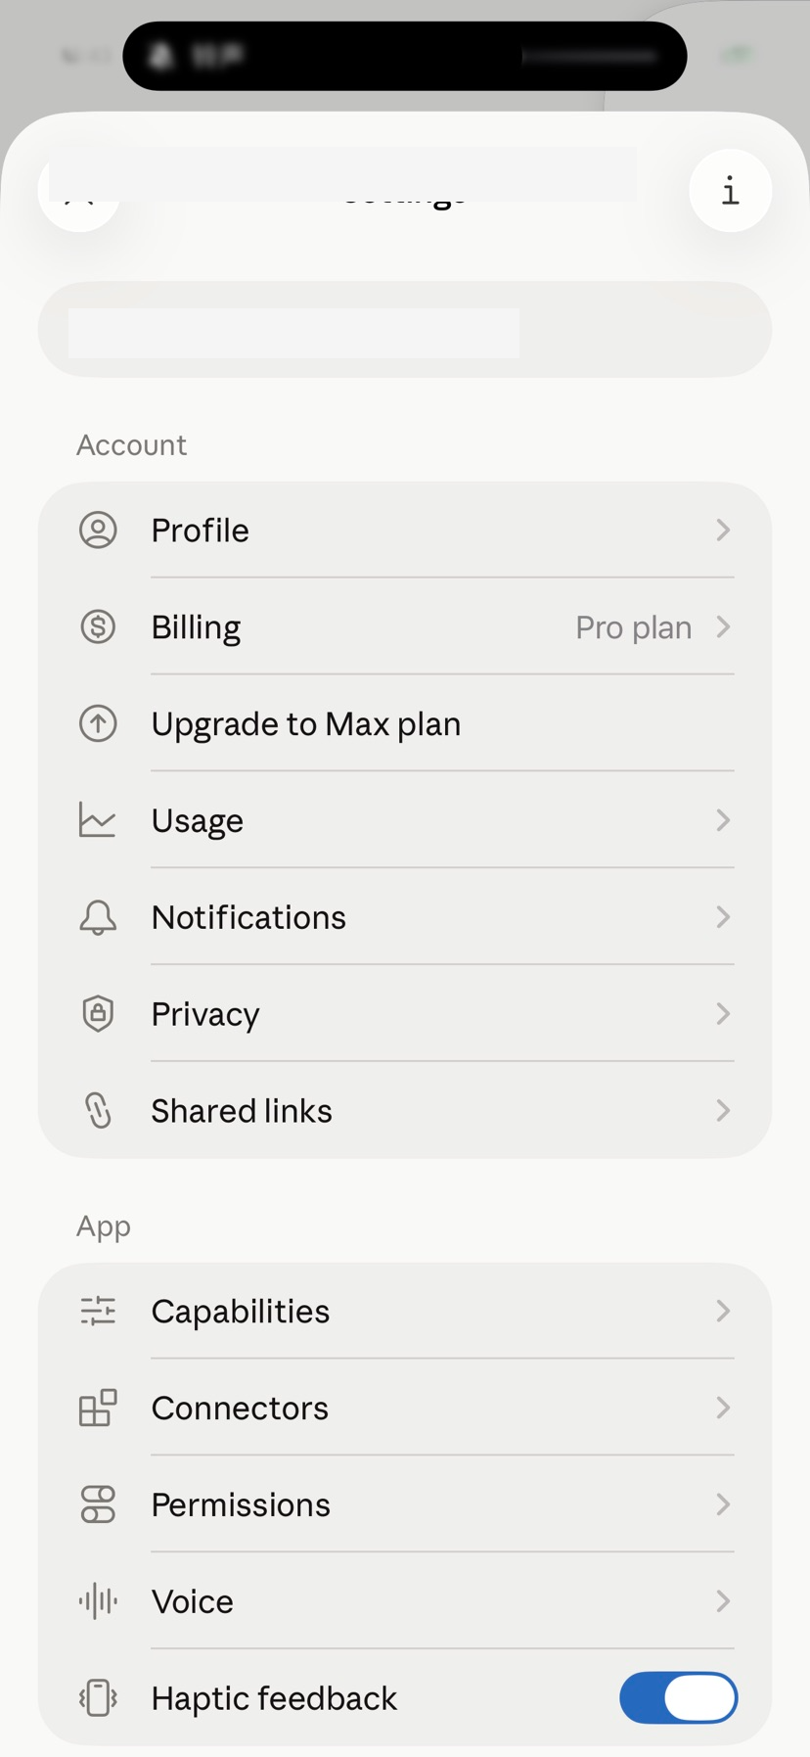Image resolution: width=810 pixels, height=1757 pixels.
Task: Tap the Shared links paperclip icon
Action: [98, 1110]
